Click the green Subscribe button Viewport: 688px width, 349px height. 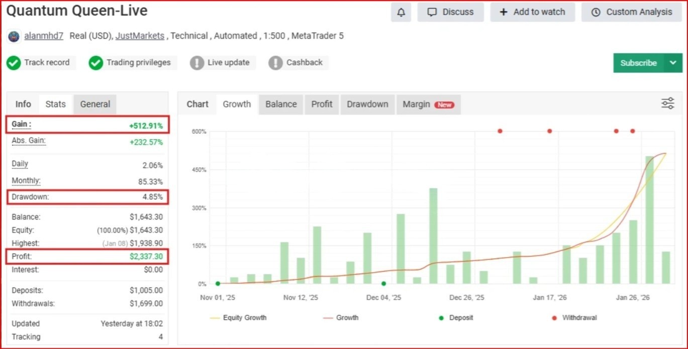click(638, 63)
